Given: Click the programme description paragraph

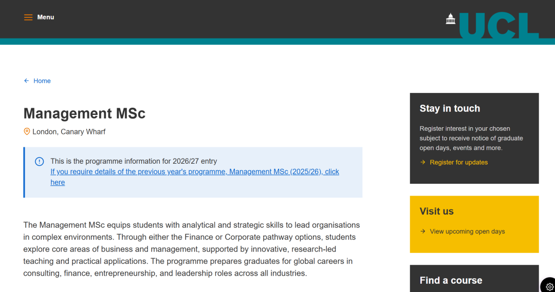Looking at the screenshot, I should click(191, 249).
